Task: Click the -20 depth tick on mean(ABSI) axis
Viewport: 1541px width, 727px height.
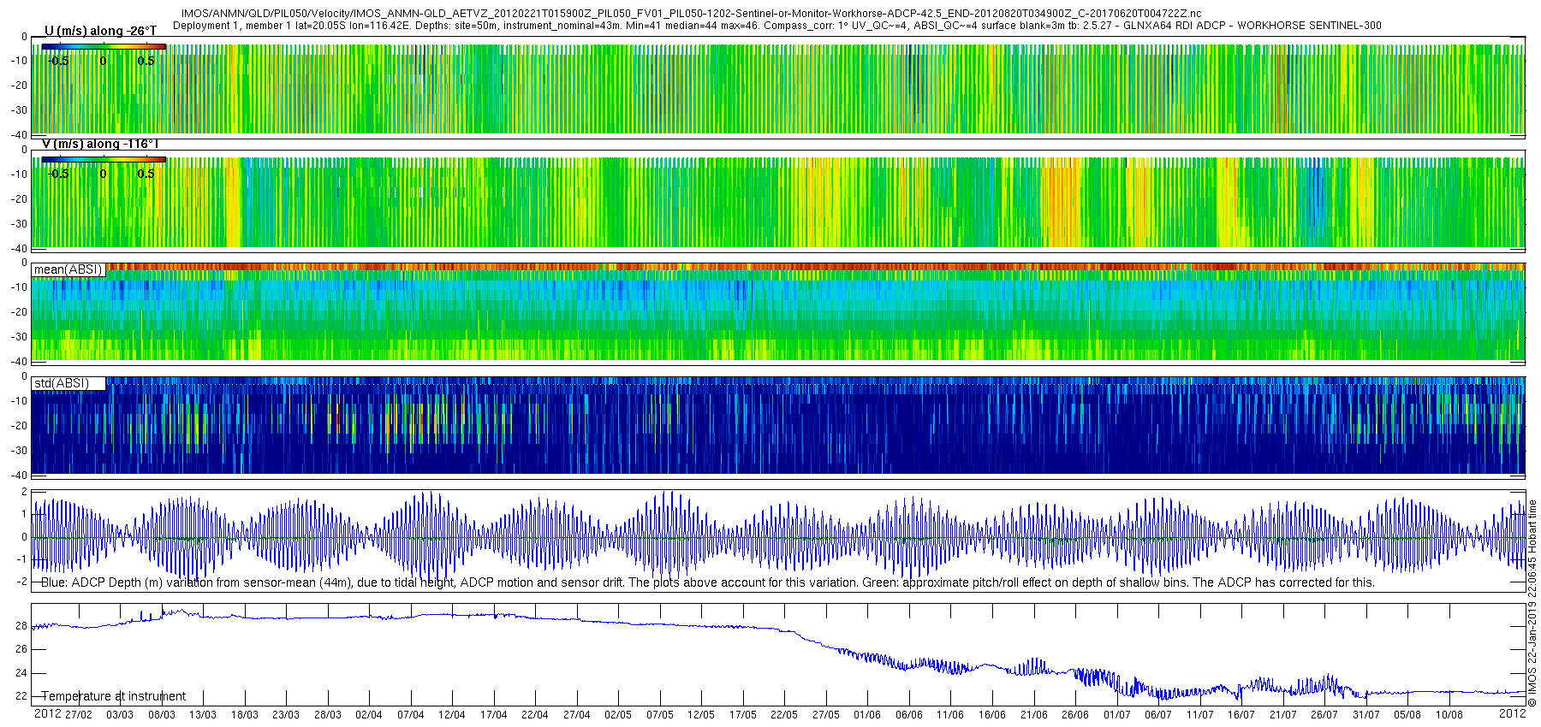Action: (x=19, y=312)
